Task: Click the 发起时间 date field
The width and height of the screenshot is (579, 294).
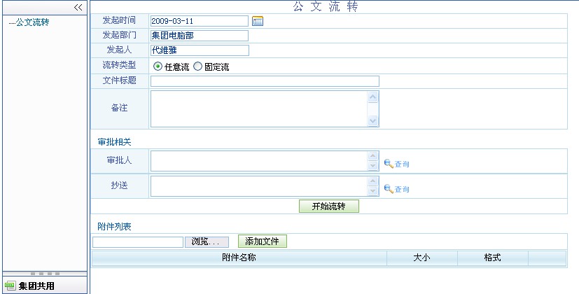Action: (x=199, y=21)
